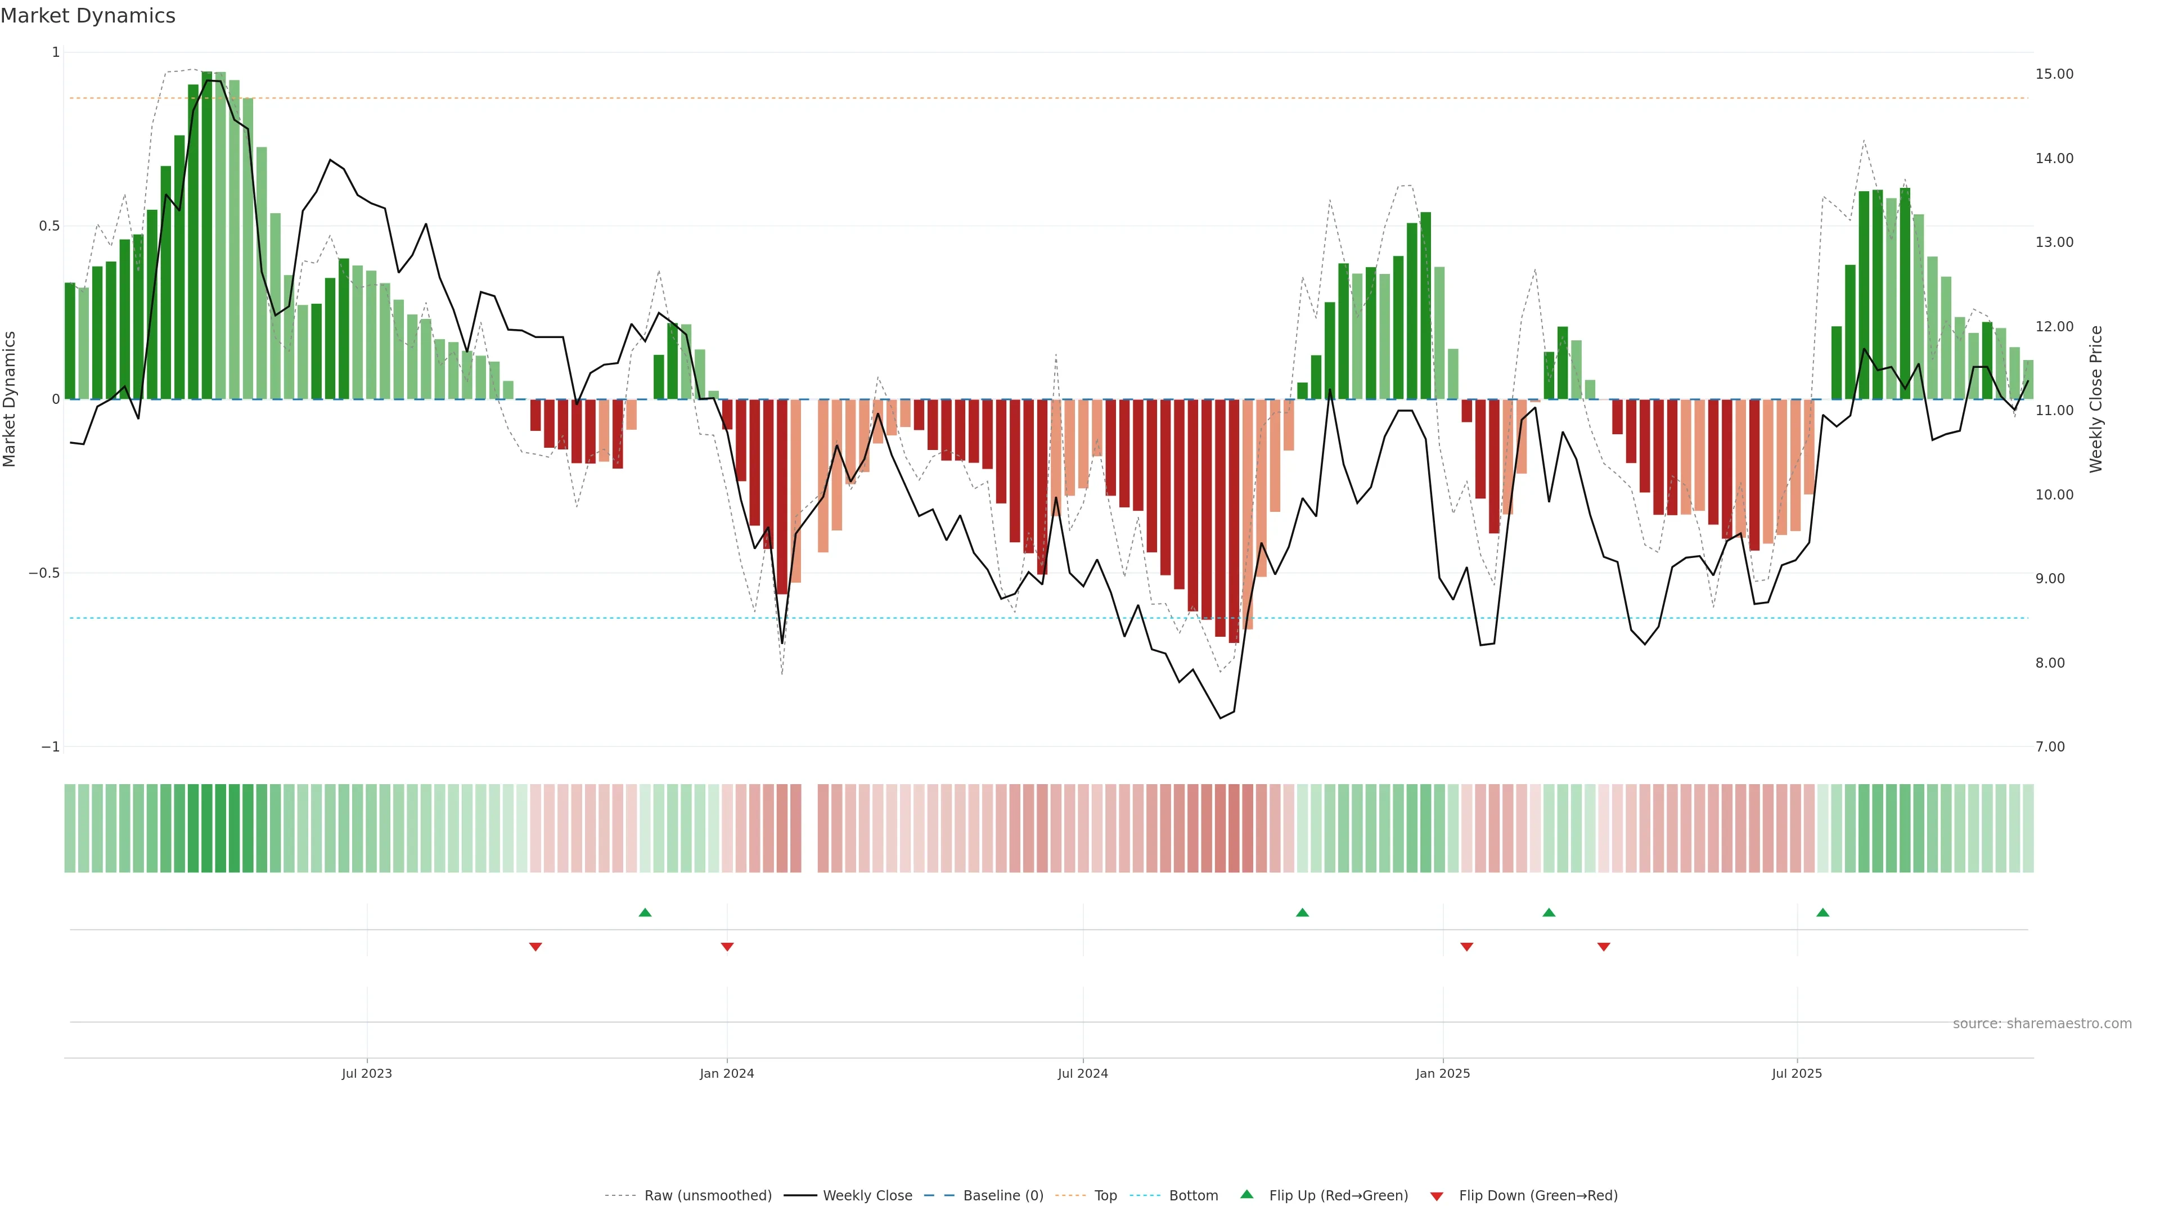
Task: Click the last red Flip Down marker on timeline
Action: (x=1604, y=947)
